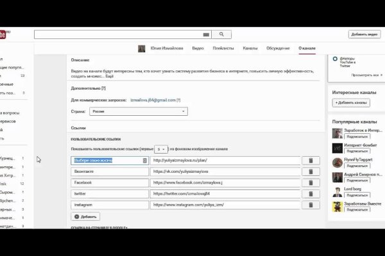Delete the instagram link row
Image resolution: width=385 pixels, height=256 pixels.
click(x=311, y=205)
